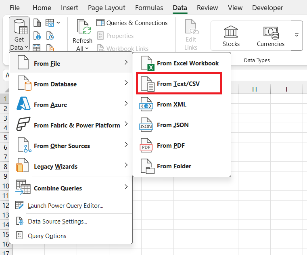Choose From Excel Workbook

[182, 63]
